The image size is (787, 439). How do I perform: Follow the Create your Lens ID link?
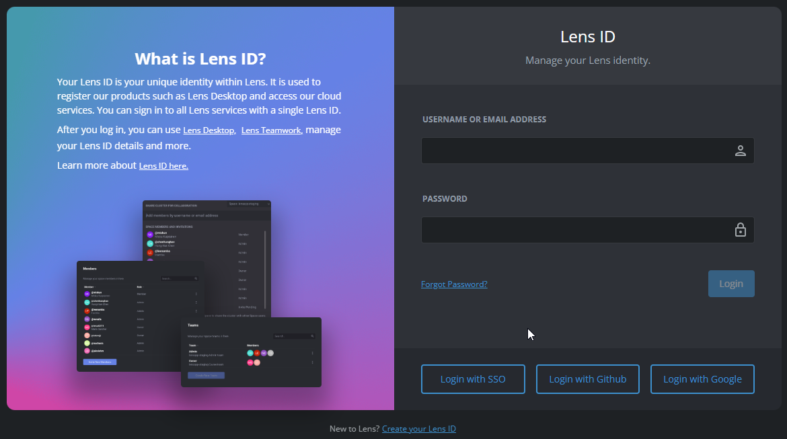point(419,428)
